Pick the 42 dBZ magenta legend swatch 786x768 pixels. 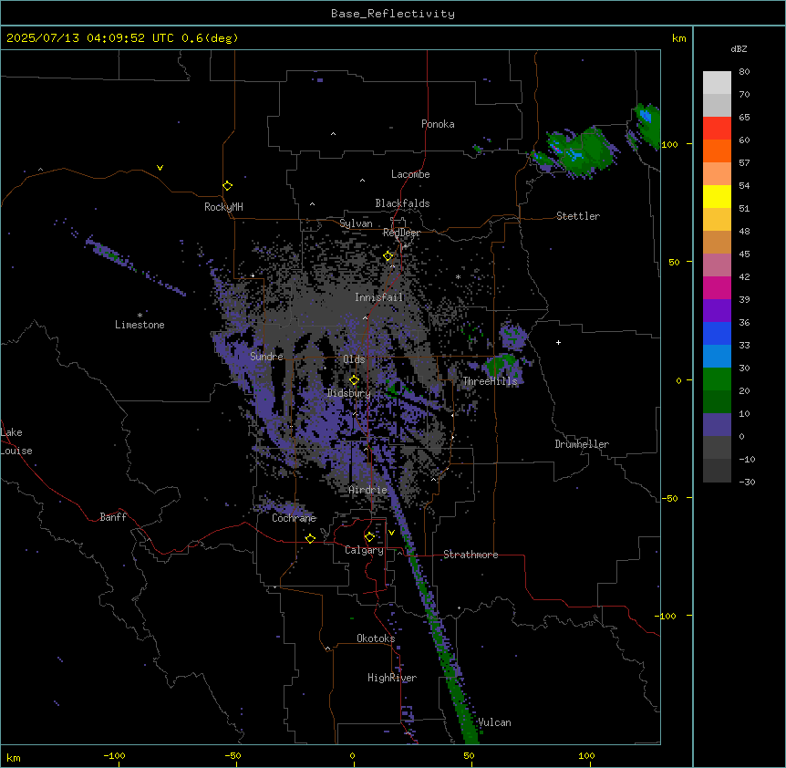click(717, 287)
